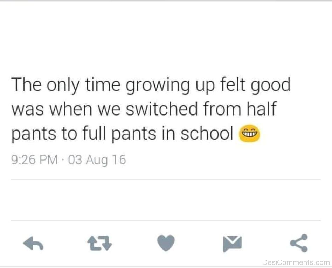
Task: Click the word "growing" in the tweet
Action: [158, 86]
